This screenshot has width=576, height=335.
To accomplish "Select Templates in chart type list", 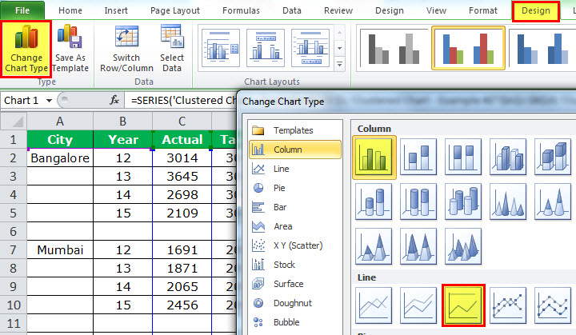I will pyautogui.click(x=295, y=130).
